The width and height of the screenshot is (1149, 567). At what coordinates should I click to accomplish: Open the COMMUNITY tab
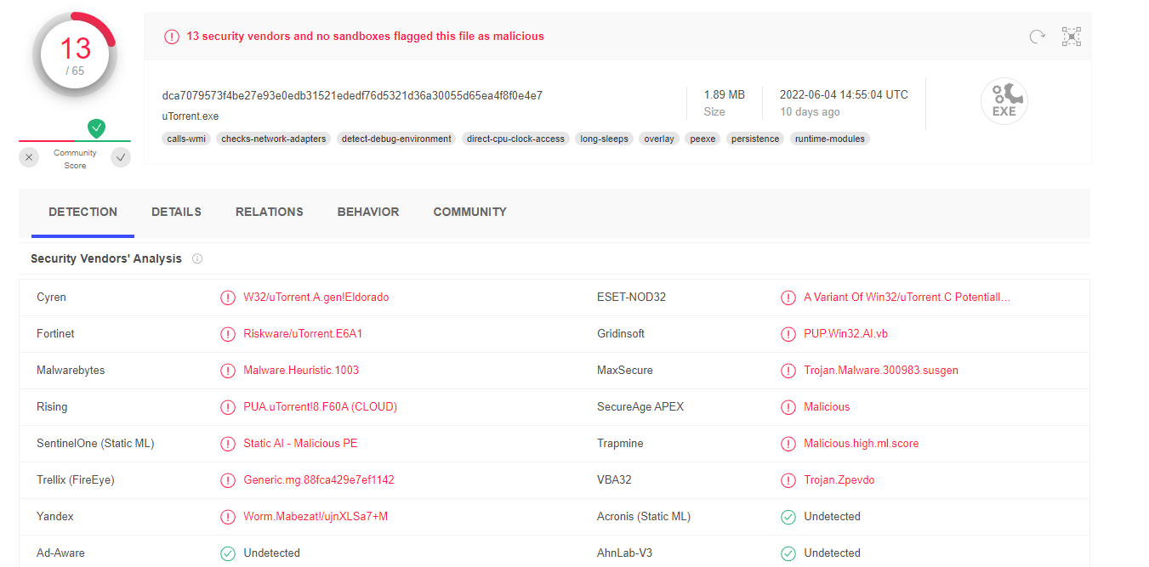pos(469,212)
